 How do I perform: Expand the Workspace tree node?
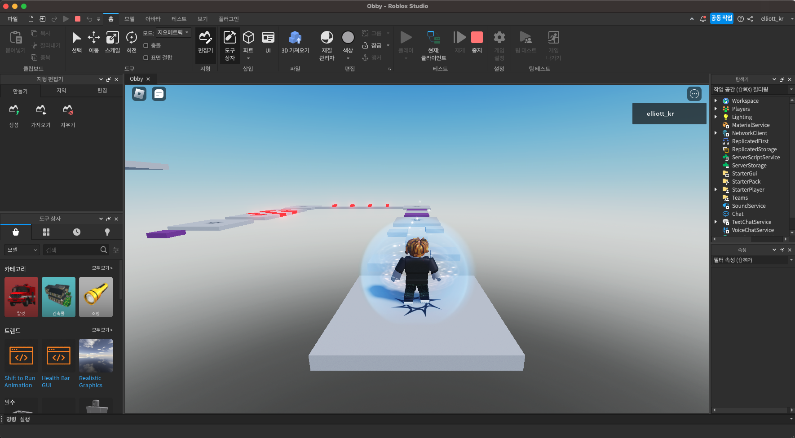(x=716, y=101)
